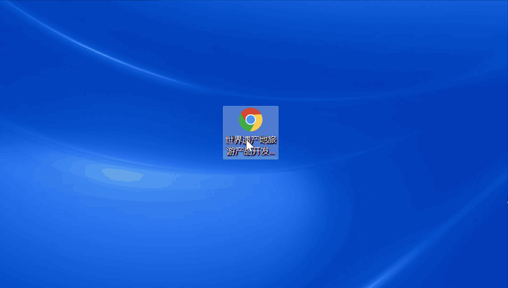508x288 pixels.
Task: Click the red segment of the Chrome logo
Action: 250,112
